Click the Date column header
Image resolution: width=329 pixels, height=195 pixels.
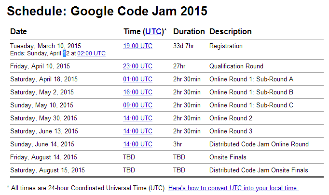coord(18,31)
